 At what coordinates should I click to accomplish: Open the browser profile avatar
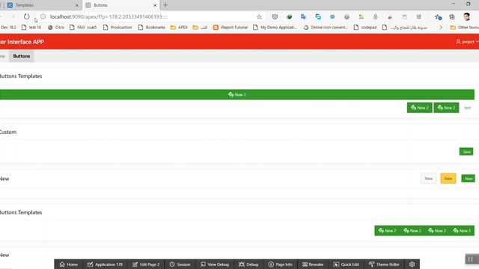466,16
